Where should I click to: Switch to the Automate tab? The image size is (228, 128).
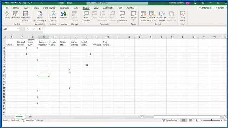pos(108,8)
